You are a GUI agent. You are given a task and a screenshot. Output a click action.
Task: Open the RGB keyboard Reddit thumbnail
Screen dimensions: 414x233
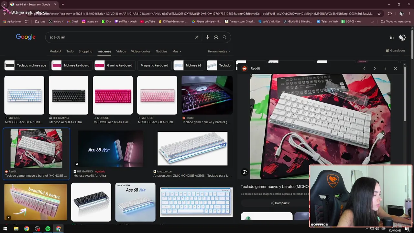tap(207, 95)
